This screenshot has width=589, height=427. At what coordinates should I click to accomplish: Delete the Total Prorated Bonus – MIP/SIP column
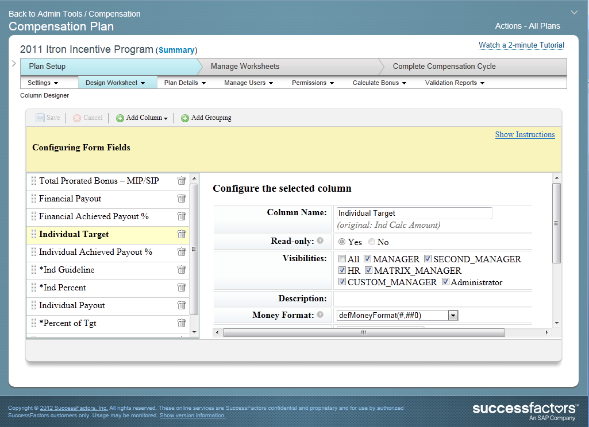click(182, 181)
